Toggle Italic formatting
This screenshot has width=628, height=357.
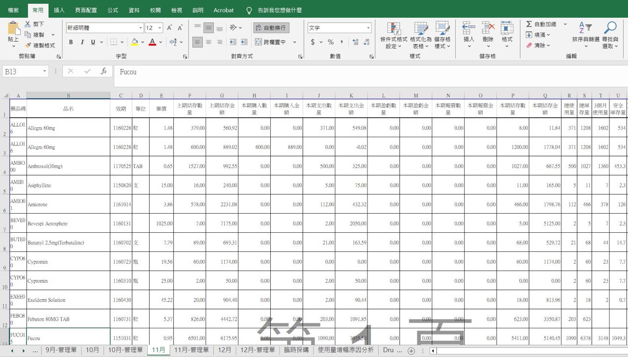click(x=82, y=42)
